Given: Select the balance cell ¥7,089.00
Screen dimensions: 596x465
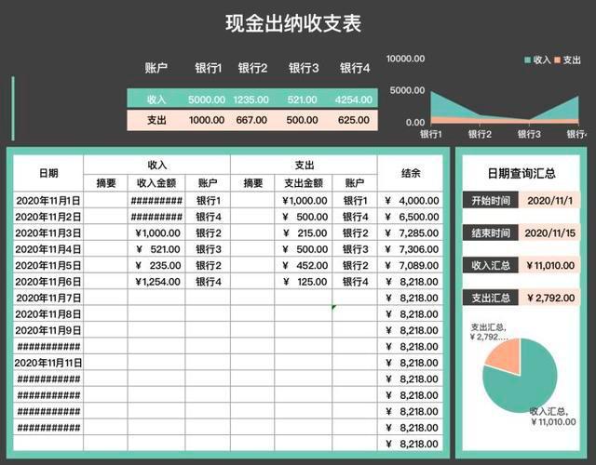Looking at the screenshot, I should click(x=411, y=265).
